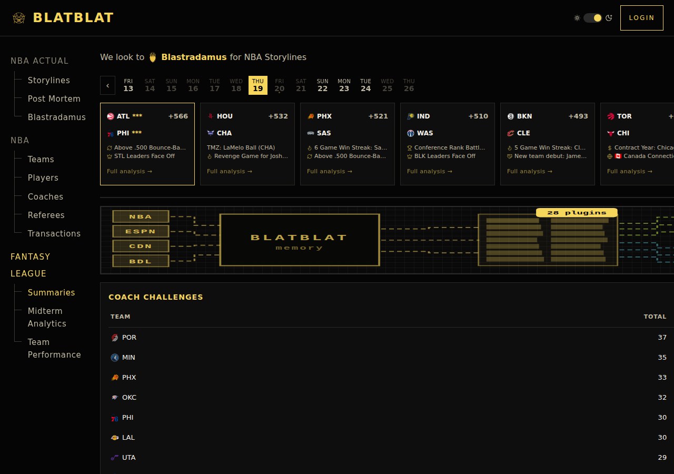Sort table by TOTAL column header
This screenshot has height=474, width=674.
(x=655, y=317)
